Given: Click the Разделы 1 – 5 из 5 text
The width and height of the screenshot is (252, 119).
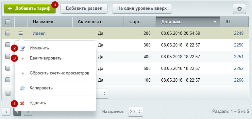Looking at the screenshot, I should (x=231, y=111).
